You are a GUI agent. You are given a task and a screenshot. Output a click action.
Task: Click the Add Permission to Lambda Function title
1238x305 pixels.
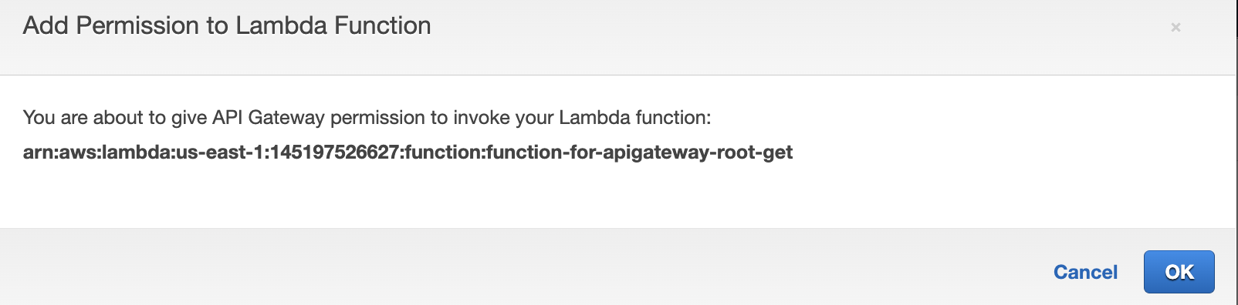pyautogui.click(x=227, y=25)
